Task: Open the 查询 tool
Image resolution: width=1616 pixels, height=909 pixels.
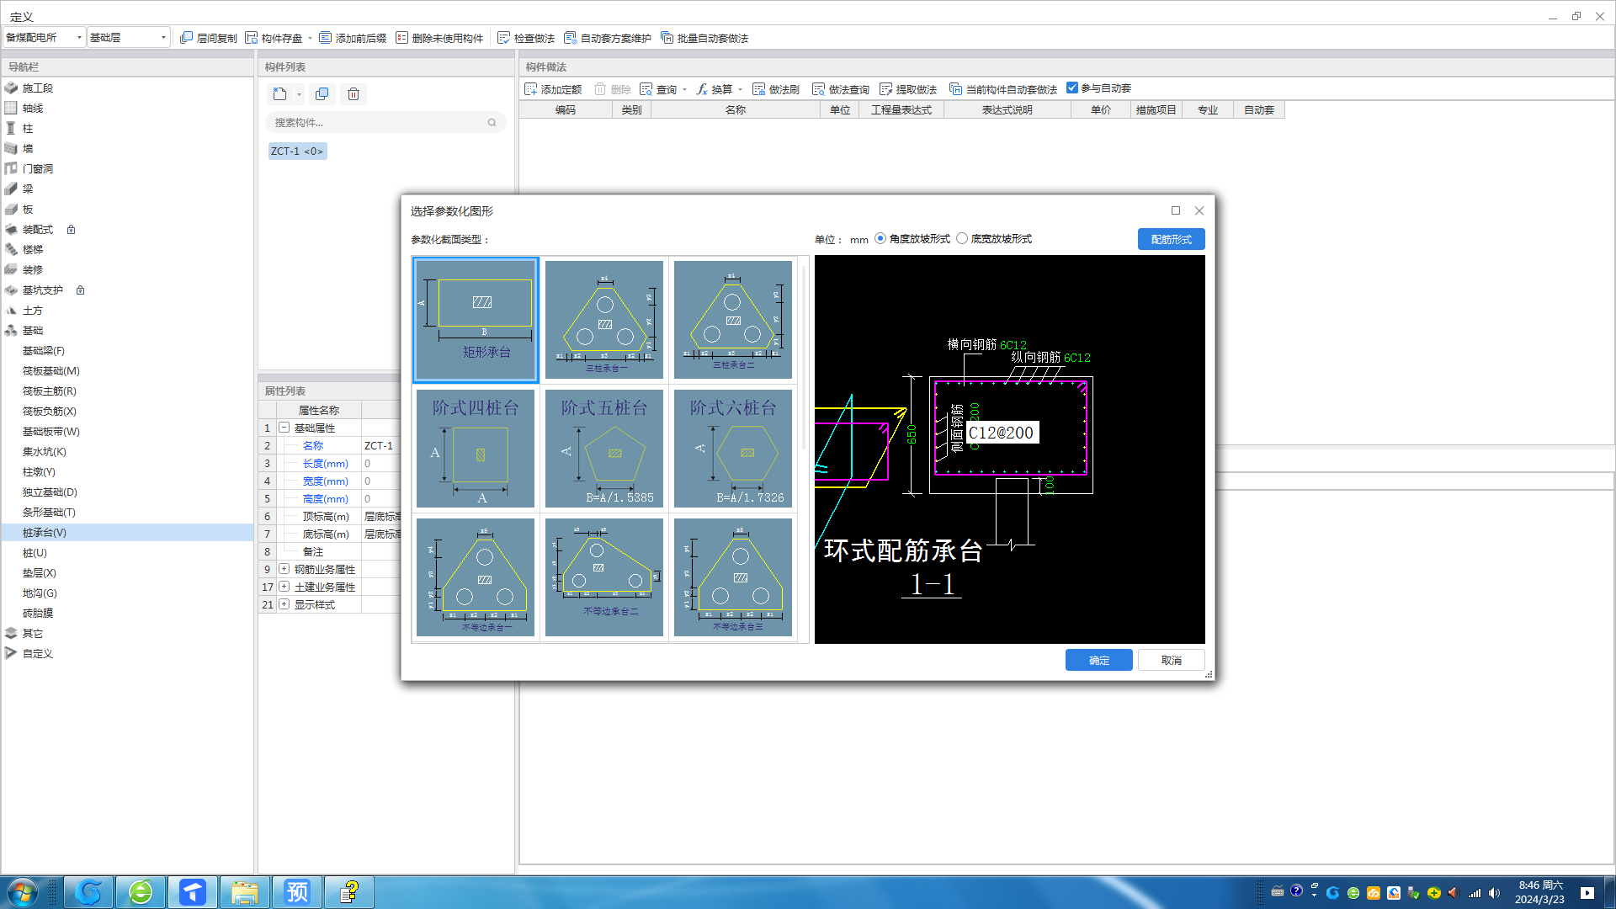Action: point(658,89)
